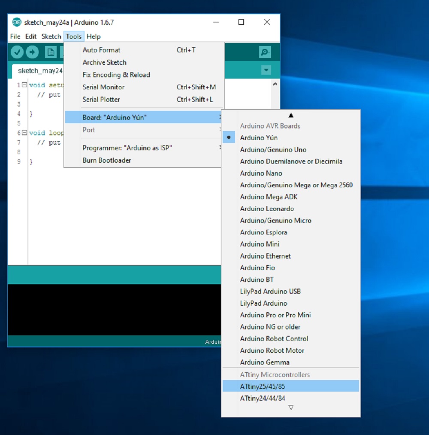Click the New sketch document icon
This screenshot has height=435, width=429.
pos(51,52)
